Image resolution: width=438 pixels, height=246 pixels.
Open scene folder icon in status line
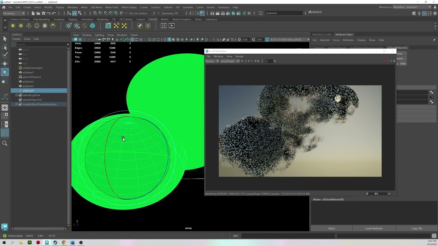(x=38, y=13)
